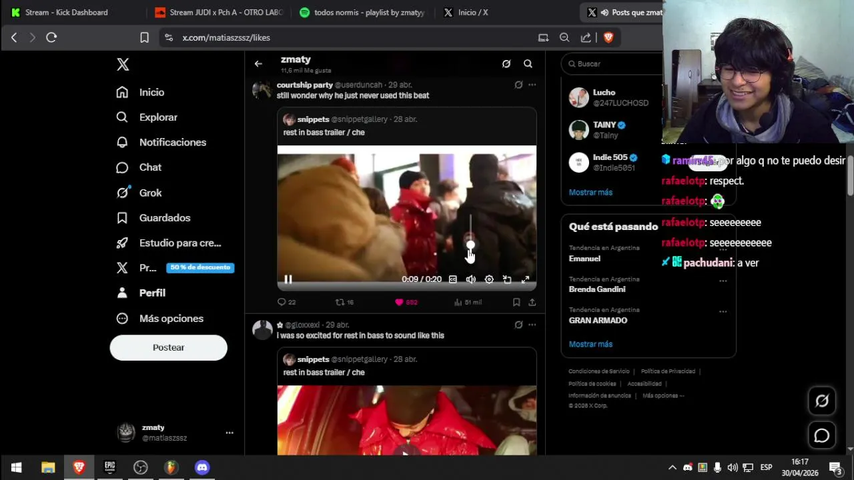Open more options on courtship party post

pyautogui.click(x=532, y=85)
